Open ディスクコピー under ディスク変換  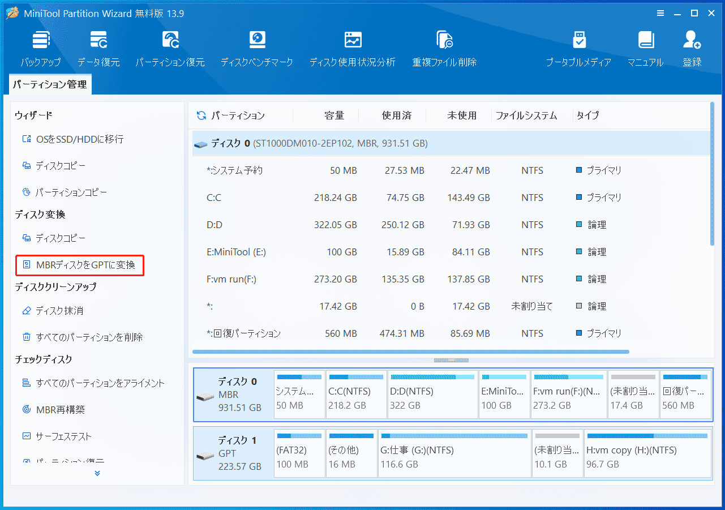(x=54, y=238)
